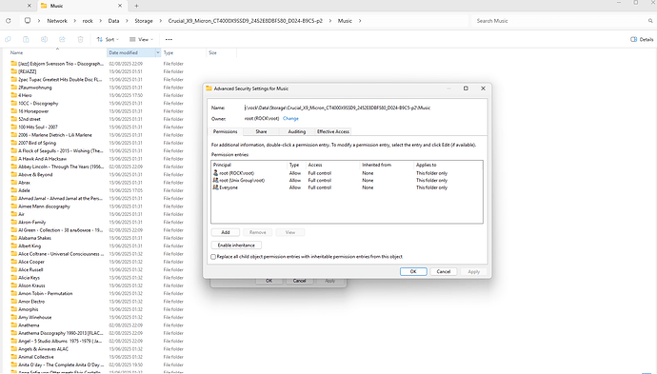657x374 pixels.
Task: Open the View dropdown menu
Action: 141,39
